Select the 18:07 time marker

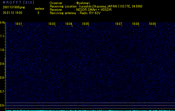click(119, 24)
